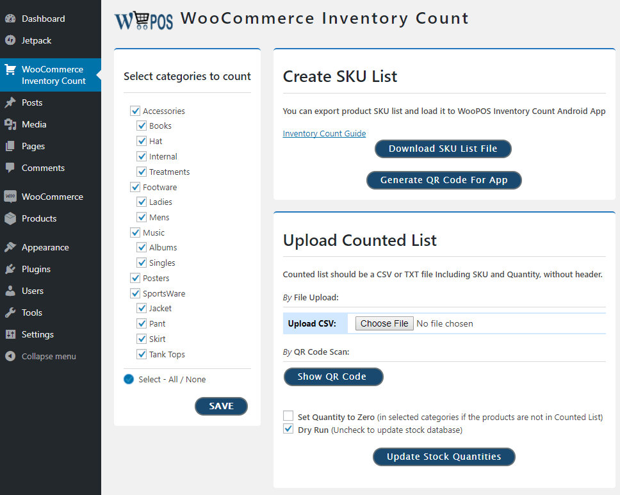The height and width of the screenshot is (495, 620).
Task: Click the Show QR Code button
Action: click(333, 377)
